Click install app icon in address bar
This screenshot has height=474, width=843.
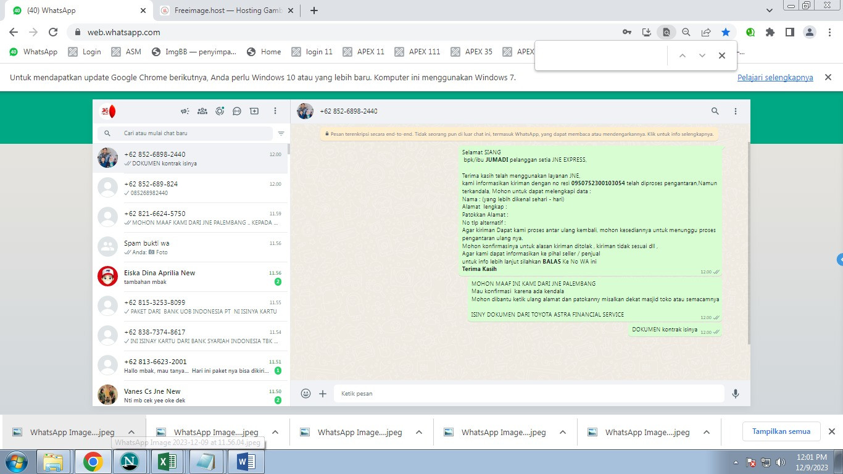point(646,32)
